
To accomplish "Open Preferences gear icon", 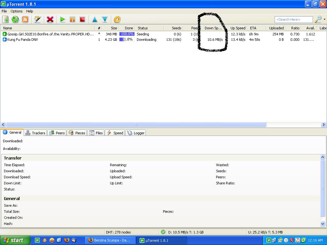I will (117, 19).
